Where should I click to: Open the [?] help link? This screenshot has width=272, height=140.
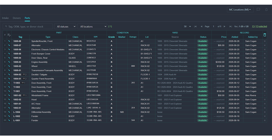tap(110, 26)
